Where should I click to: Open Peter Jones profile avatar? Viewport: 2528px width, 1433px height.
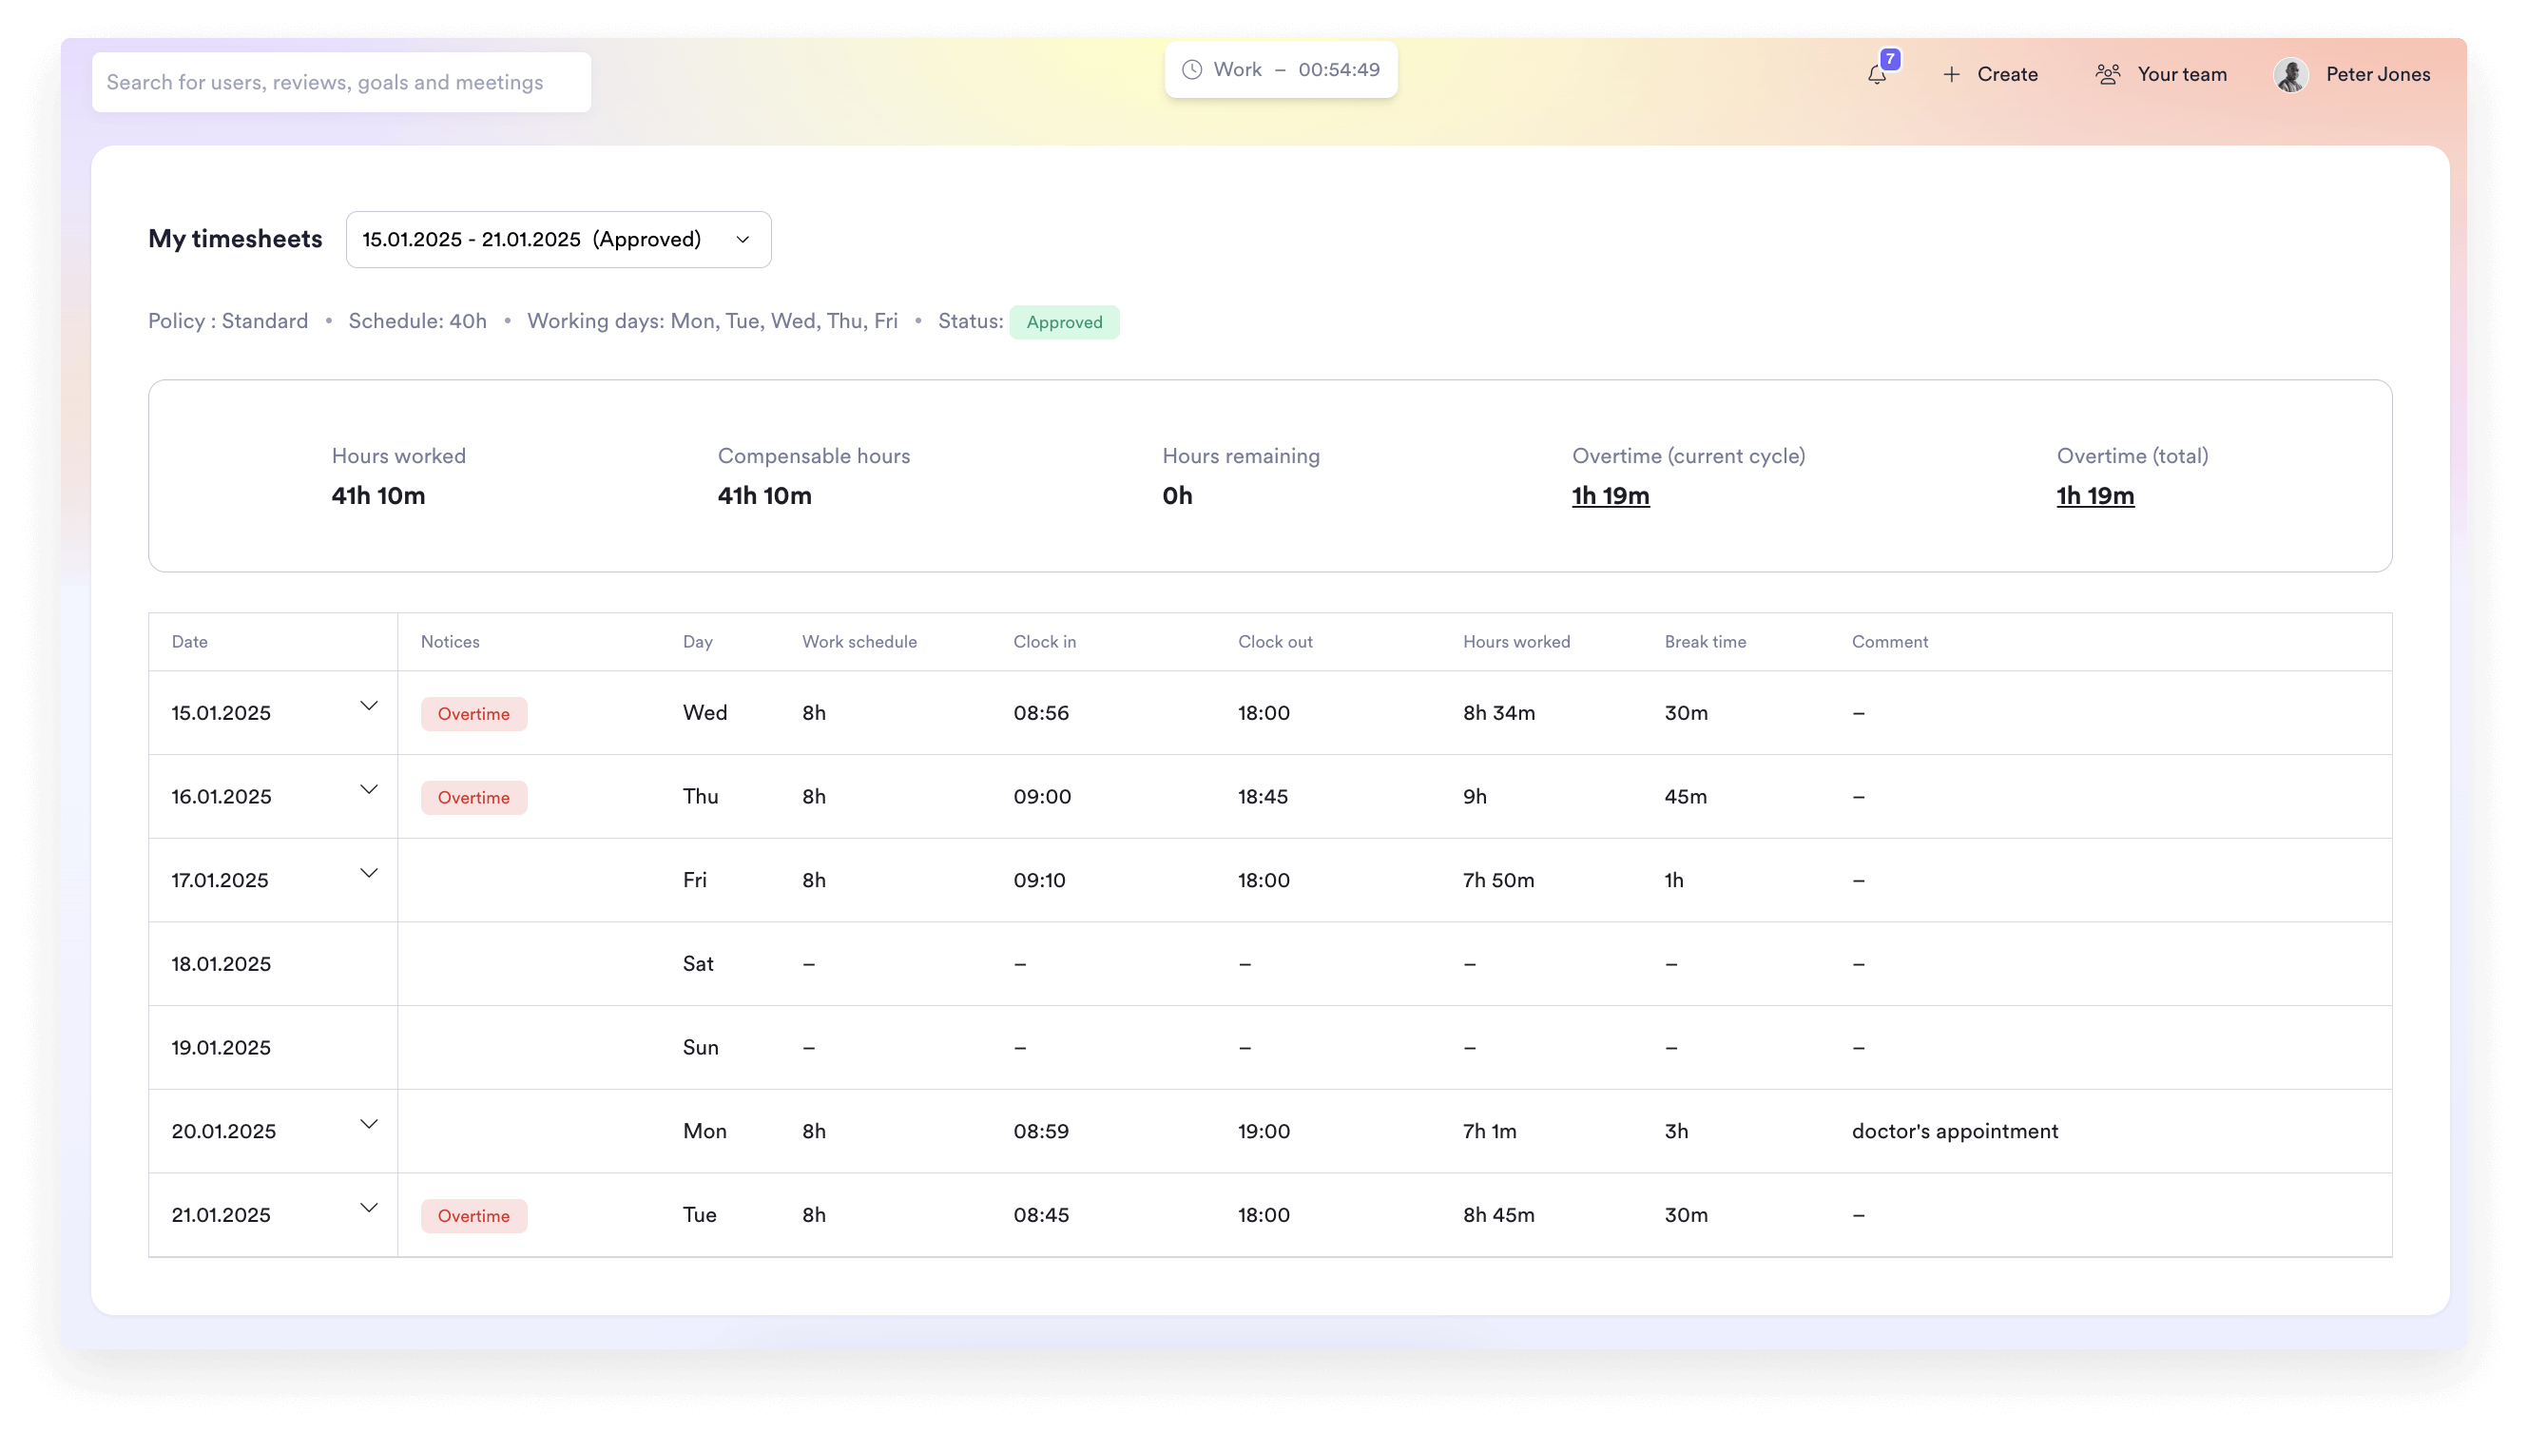[2291, 74]
